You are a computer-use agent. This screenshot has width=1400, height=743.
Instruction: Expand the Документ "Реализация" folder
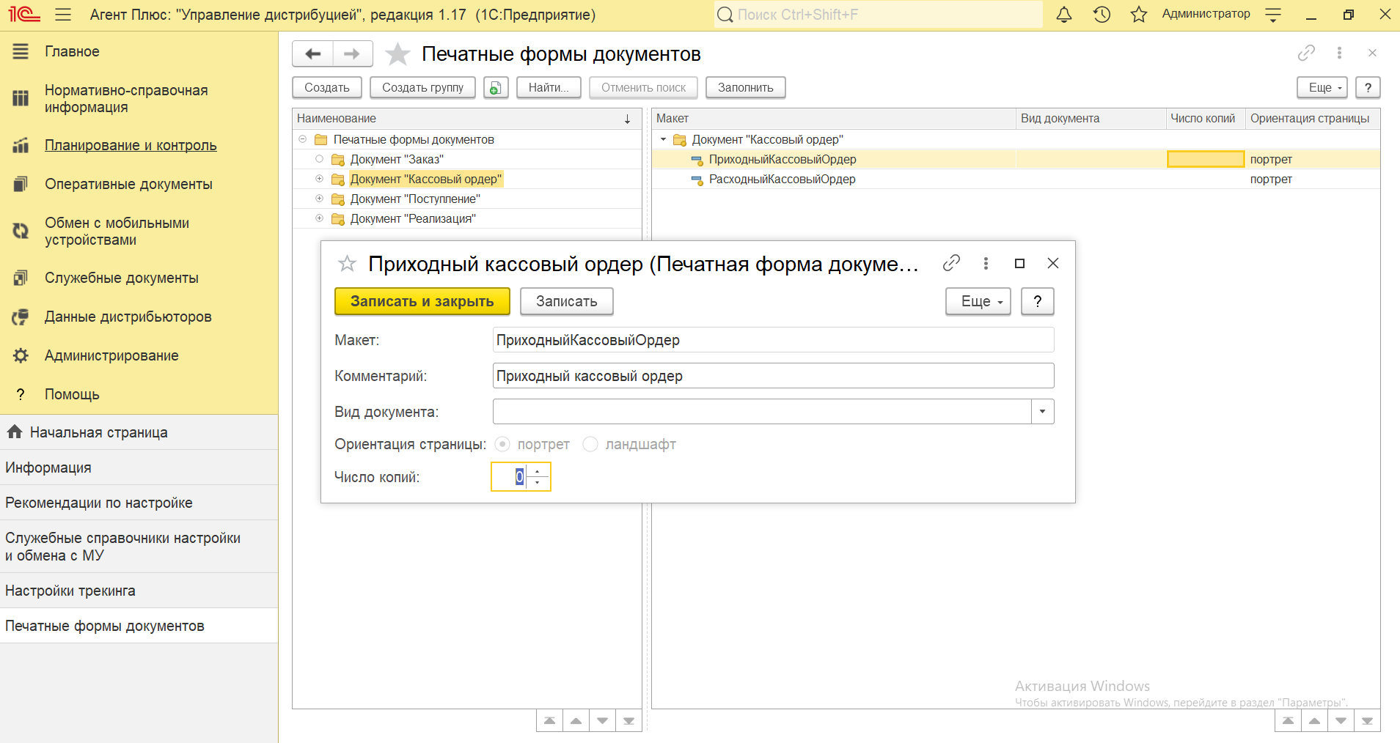click(x=319, y=218)
